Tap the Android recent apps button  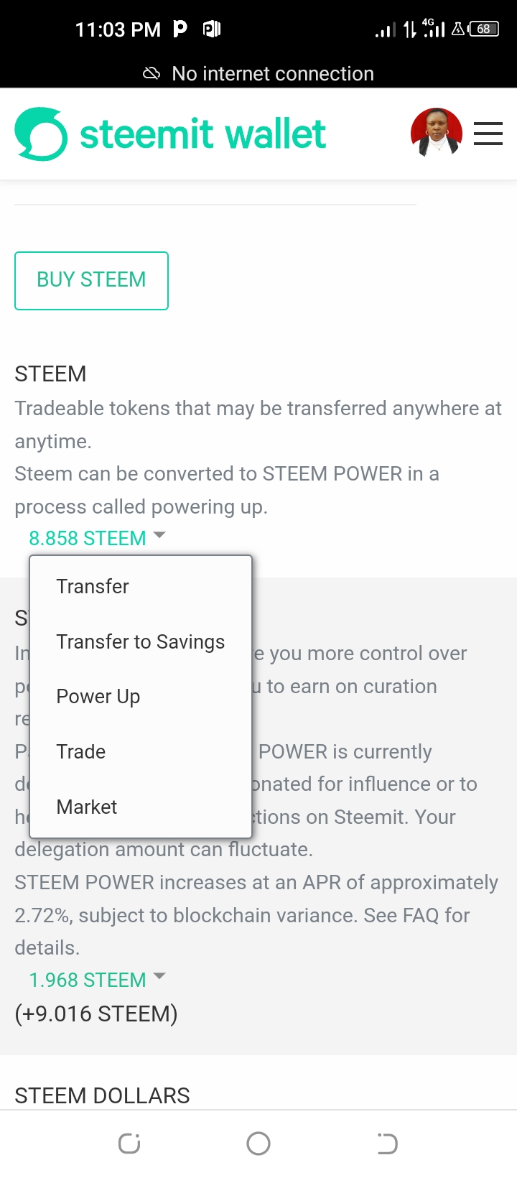[x=129, y=1144]
